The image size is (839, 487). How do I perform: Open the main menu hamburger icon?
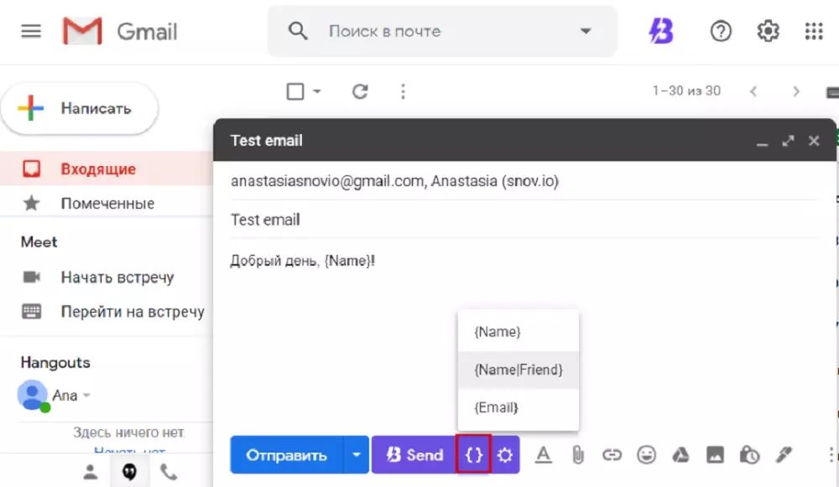coord(31,31)
